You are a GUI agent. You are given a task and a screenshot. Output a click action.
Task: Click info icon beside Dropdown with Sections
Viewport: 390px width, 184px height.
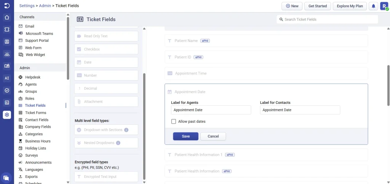pyautogui.click(x=126, y=130)
